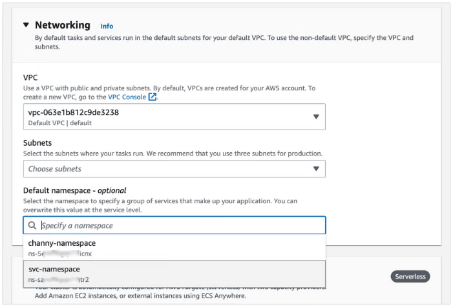
Task: Click the magnifier icon in the namespace field
Action: click(x=32, y=226)
